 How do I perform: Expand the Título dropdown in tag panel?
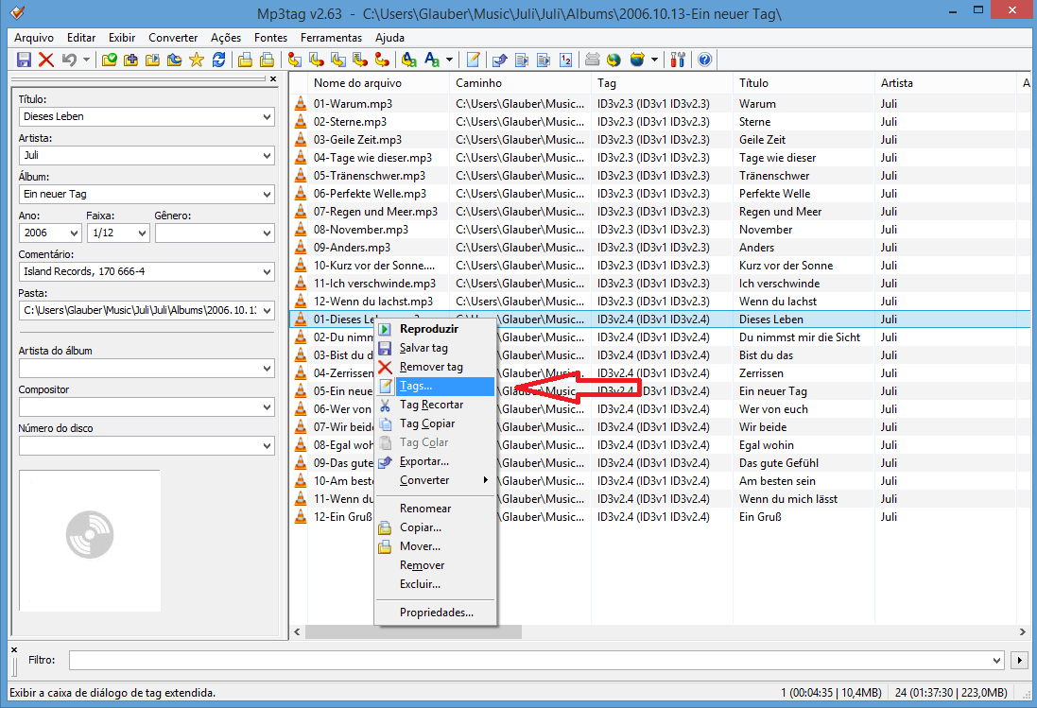267,117
